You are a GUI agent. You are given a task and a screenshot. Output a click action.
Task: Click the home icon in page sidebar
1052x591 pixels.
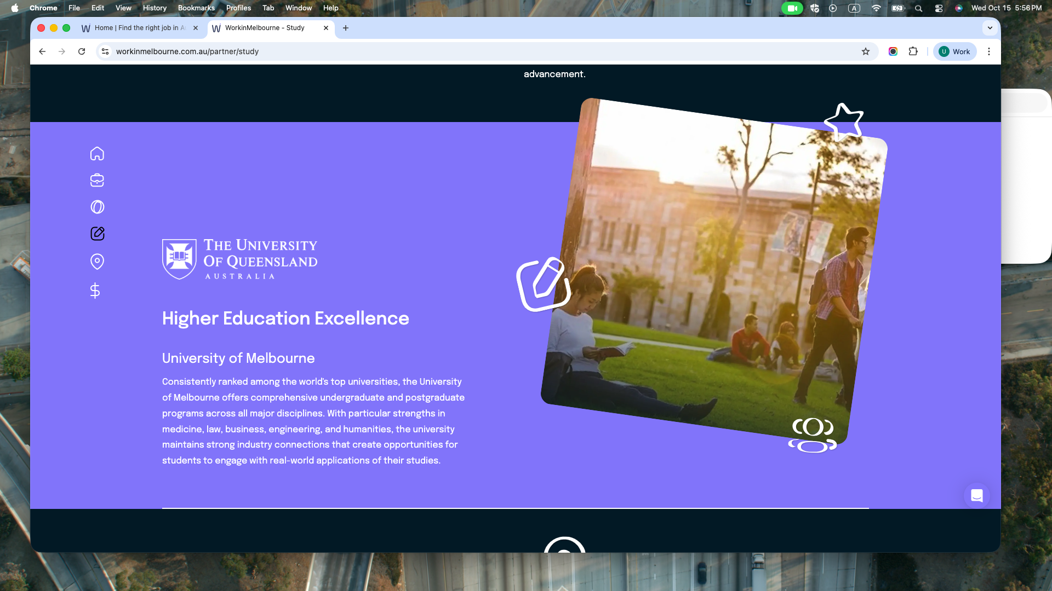click(x=97, y=154)
